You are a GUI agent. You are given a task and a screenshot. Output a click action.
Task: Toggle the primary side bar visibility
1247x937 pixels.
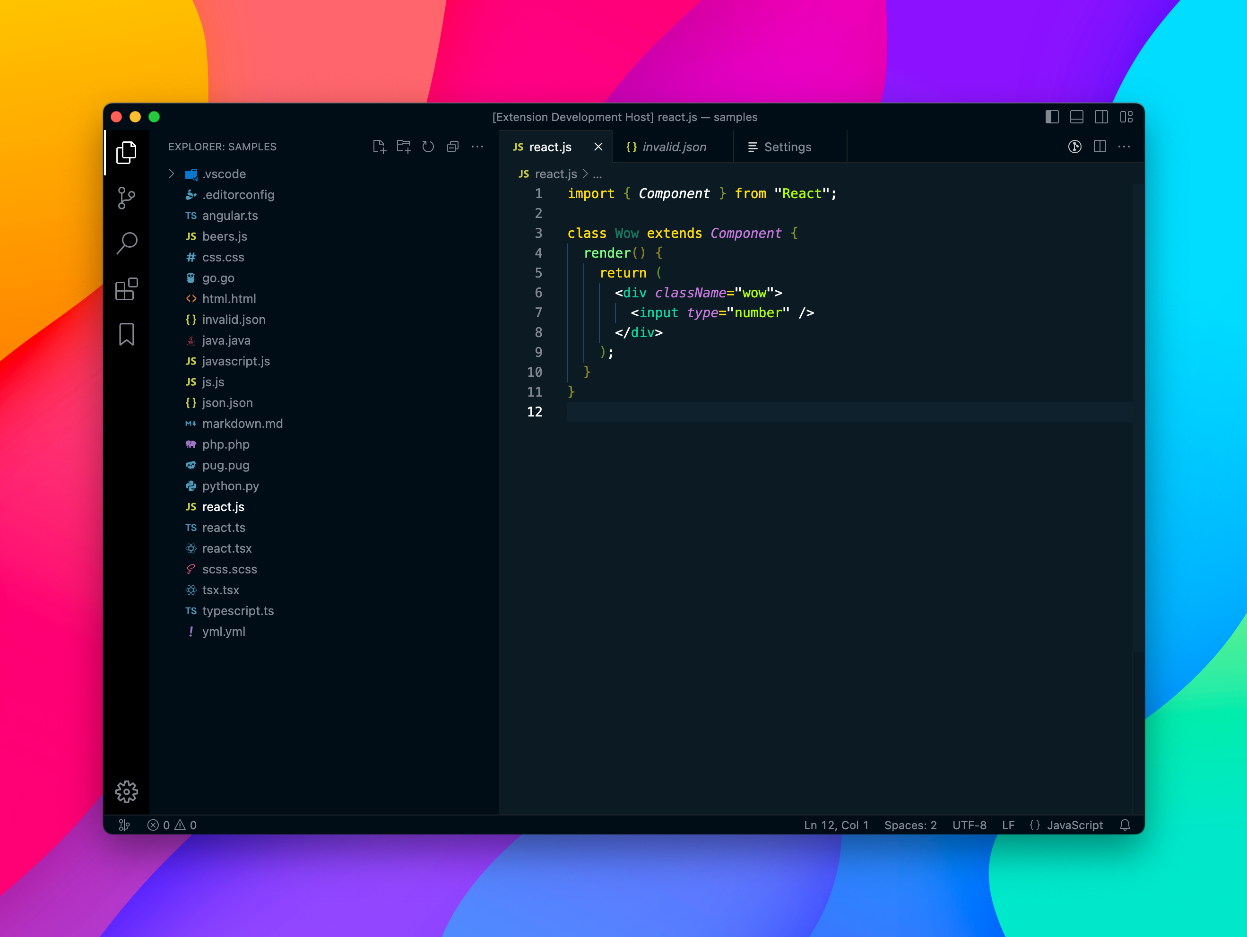click(1052, 117)
